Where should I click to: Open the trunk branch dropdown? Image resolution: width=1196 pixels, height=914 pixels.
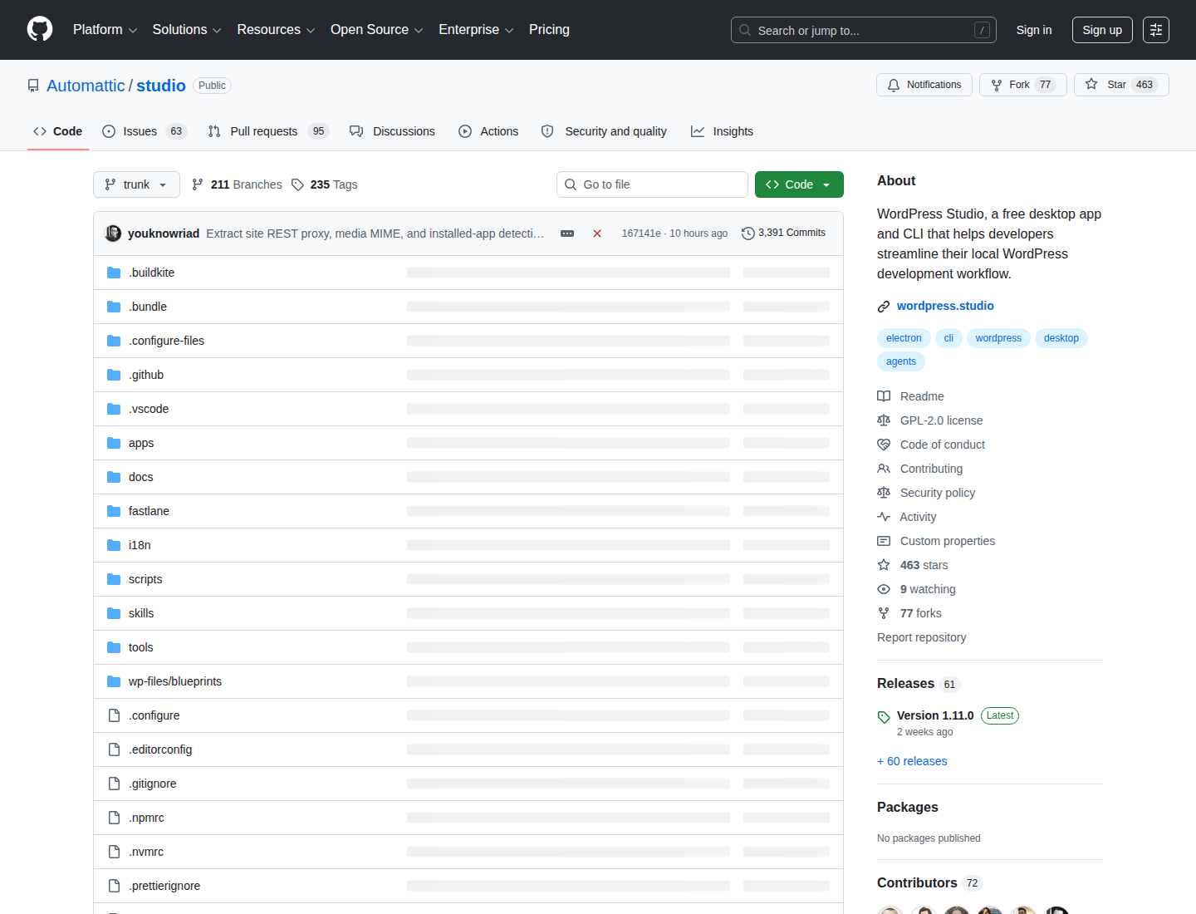136,184
